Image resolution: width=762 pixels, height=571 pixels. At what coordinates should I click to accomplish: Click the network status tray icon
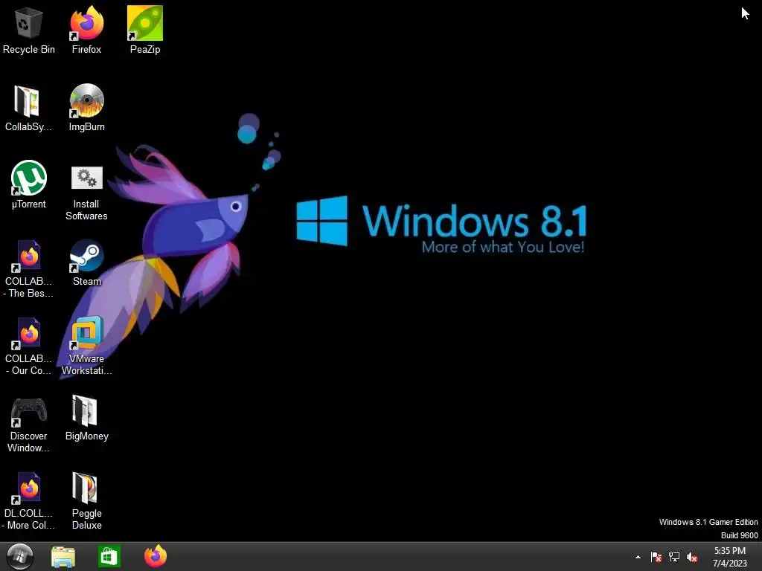tap(674, 557)
